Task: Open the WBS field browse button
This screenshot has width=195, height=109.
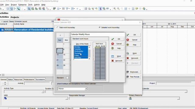Action: [67, 98]
